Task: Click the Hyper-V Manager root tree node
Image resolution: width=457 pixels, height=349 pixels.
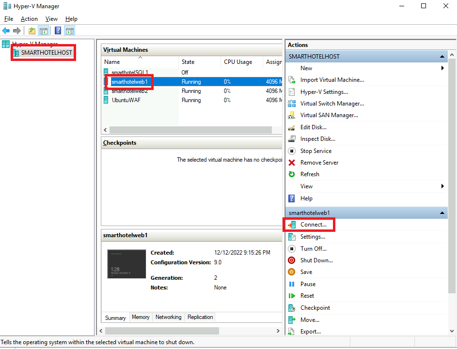Action: pyautogui.click(x=35, y=44)
